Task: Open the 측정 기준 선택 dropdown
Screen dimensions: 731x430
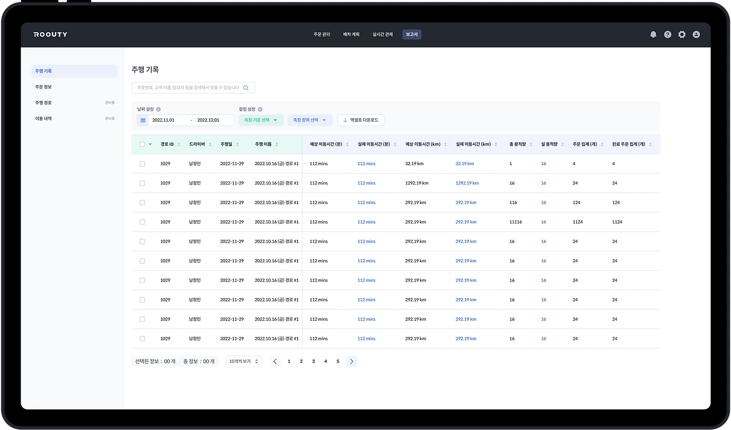Action: tap(260, 120)
